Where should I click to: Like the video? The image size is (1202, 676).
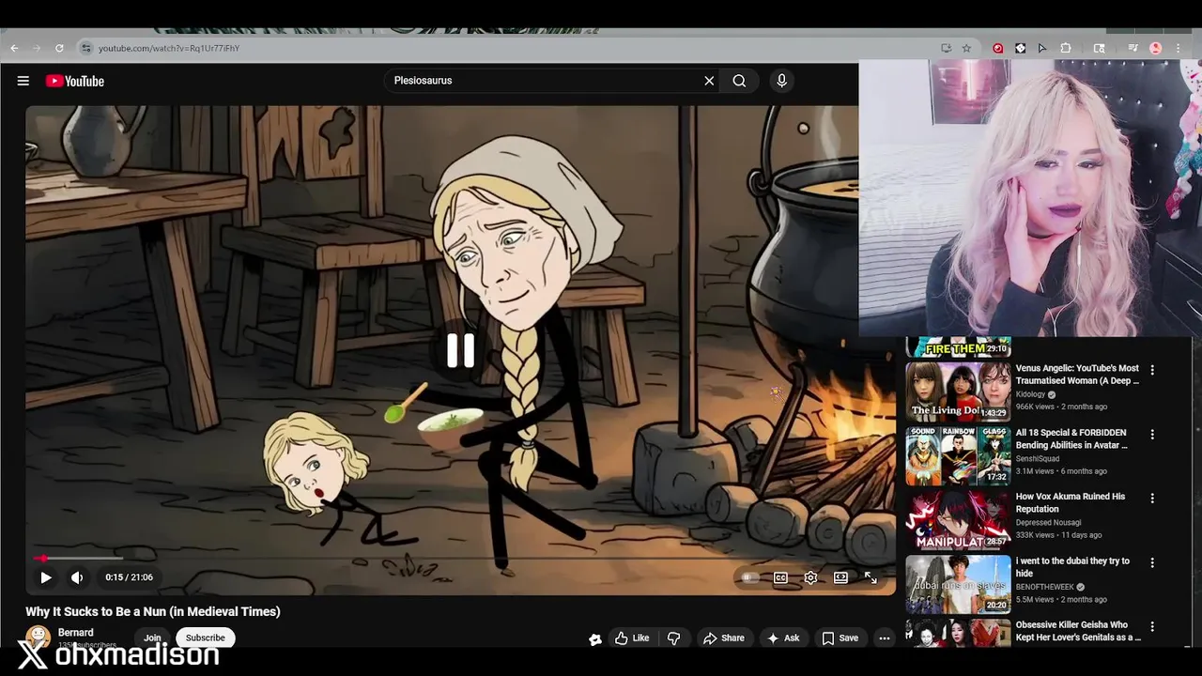pyautogui.click(x=632, y=638)
